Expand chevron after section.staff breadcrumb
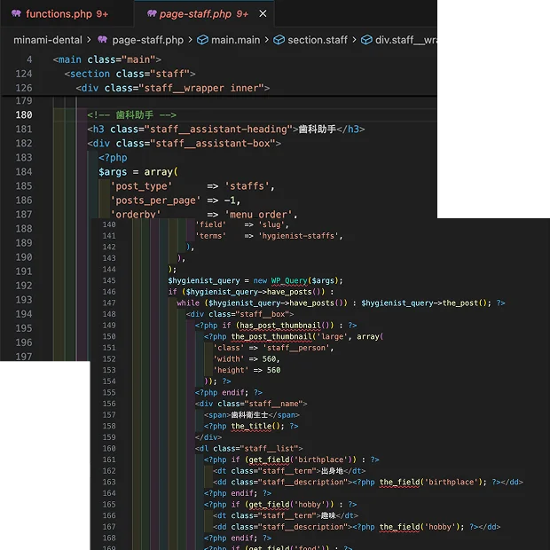This screenshot has height=550, width=550. tap(354, 40)
